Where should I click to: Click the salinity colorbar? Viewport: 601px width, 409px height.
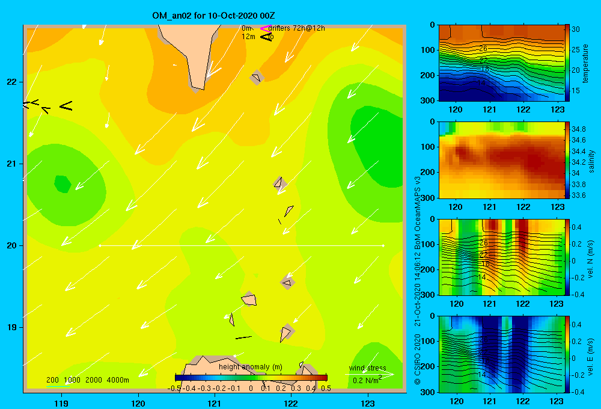pos(567,160)
